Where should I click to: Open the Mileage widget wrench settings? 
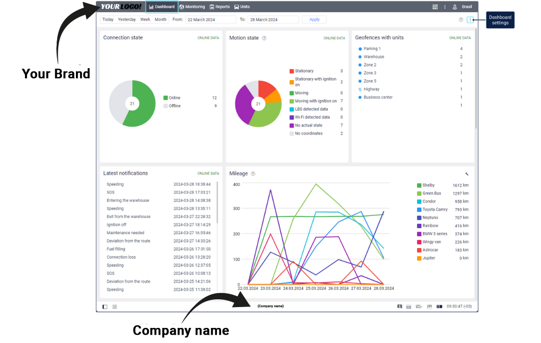[467, 174]
